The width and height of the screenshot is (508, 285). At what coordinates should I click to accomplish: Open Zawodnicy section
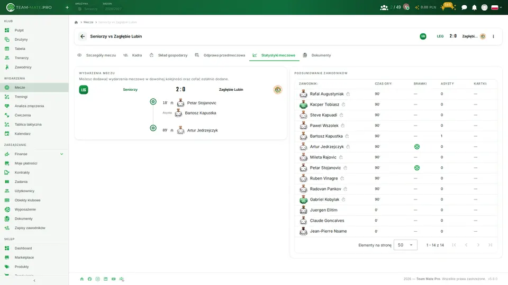34,67
